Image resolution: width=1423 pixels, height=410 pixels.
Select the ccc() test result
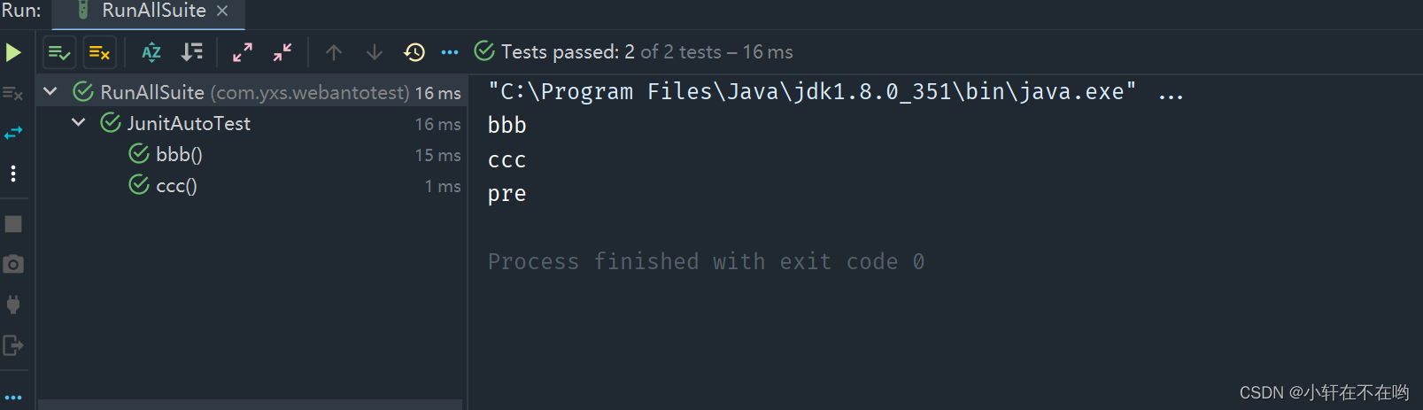tap(176, 185)
